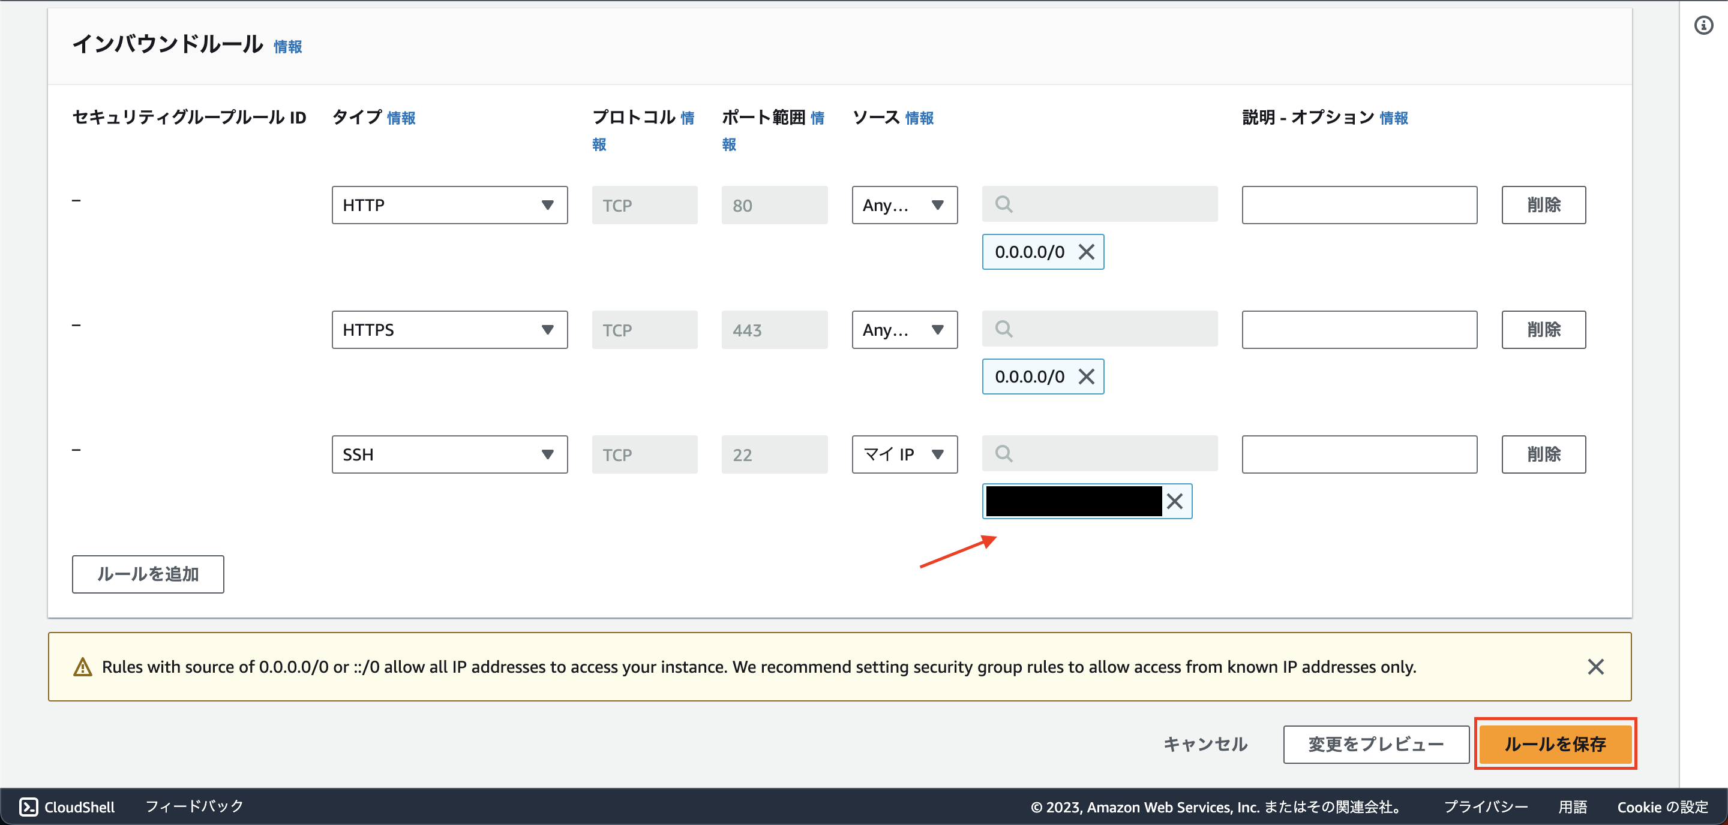Open 情報 link next to インバウンドルール heading
The image size is (1728, 825).
point(288,47)
